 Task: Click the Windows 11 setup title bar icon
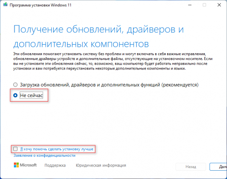coord(6,5)
